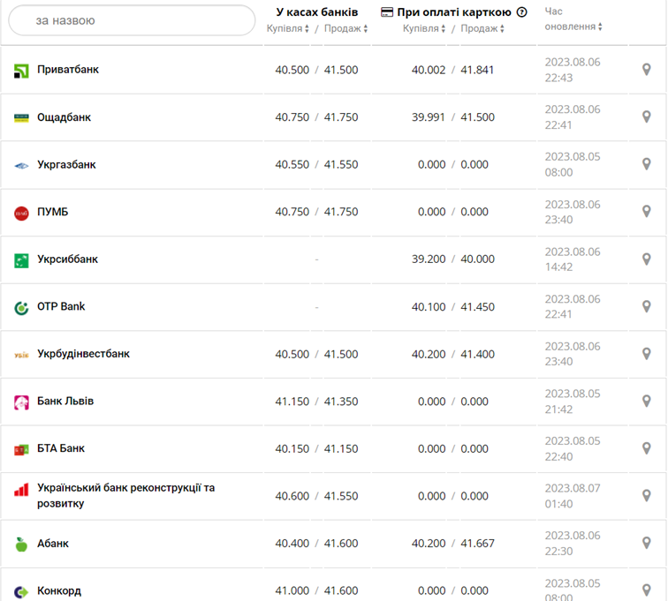Viewport: 668px width, 601px height.
Task: Click the search magnifier icon in the name field
Action: tap(21, 20)
